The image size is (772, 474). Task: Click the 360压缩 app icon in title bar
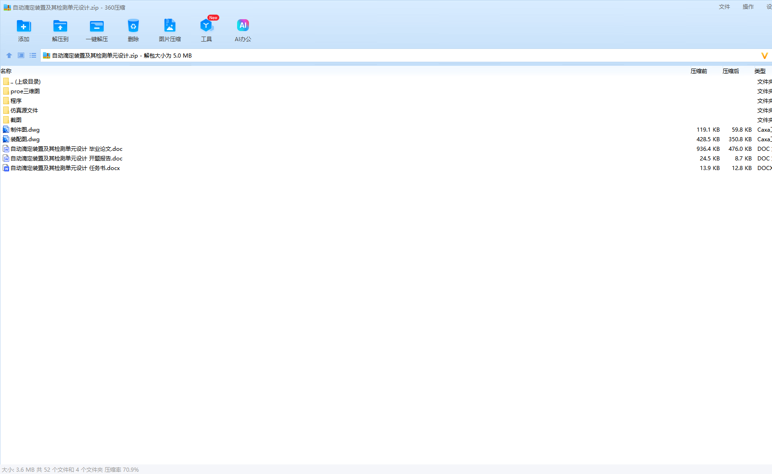coord(7,7)
